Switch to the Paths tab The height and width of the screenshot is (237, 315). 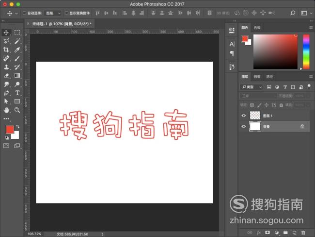click(x=269, y=77)
